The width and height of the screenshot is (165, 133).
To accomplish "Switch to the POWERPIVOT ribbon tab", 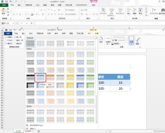I will (82, 5).
